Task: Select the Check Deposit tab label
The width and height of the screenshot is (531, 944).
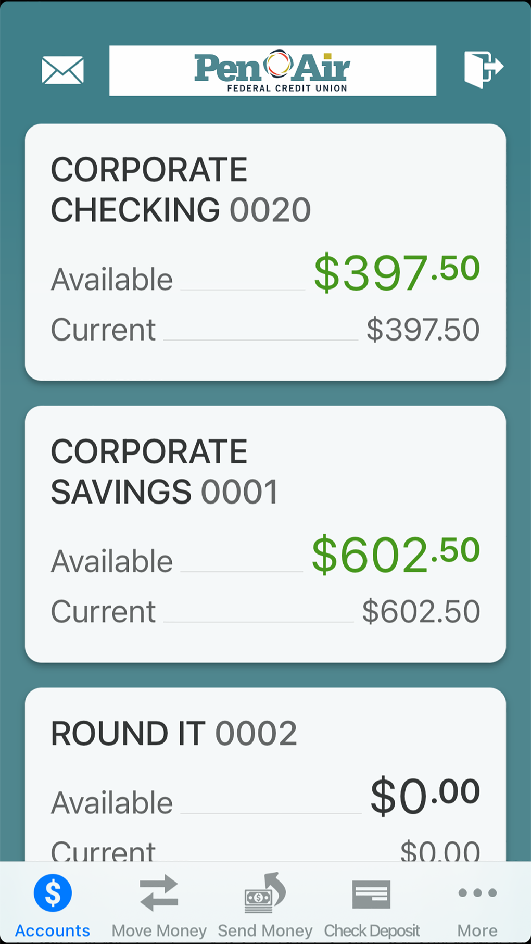Action: point(372,930)
